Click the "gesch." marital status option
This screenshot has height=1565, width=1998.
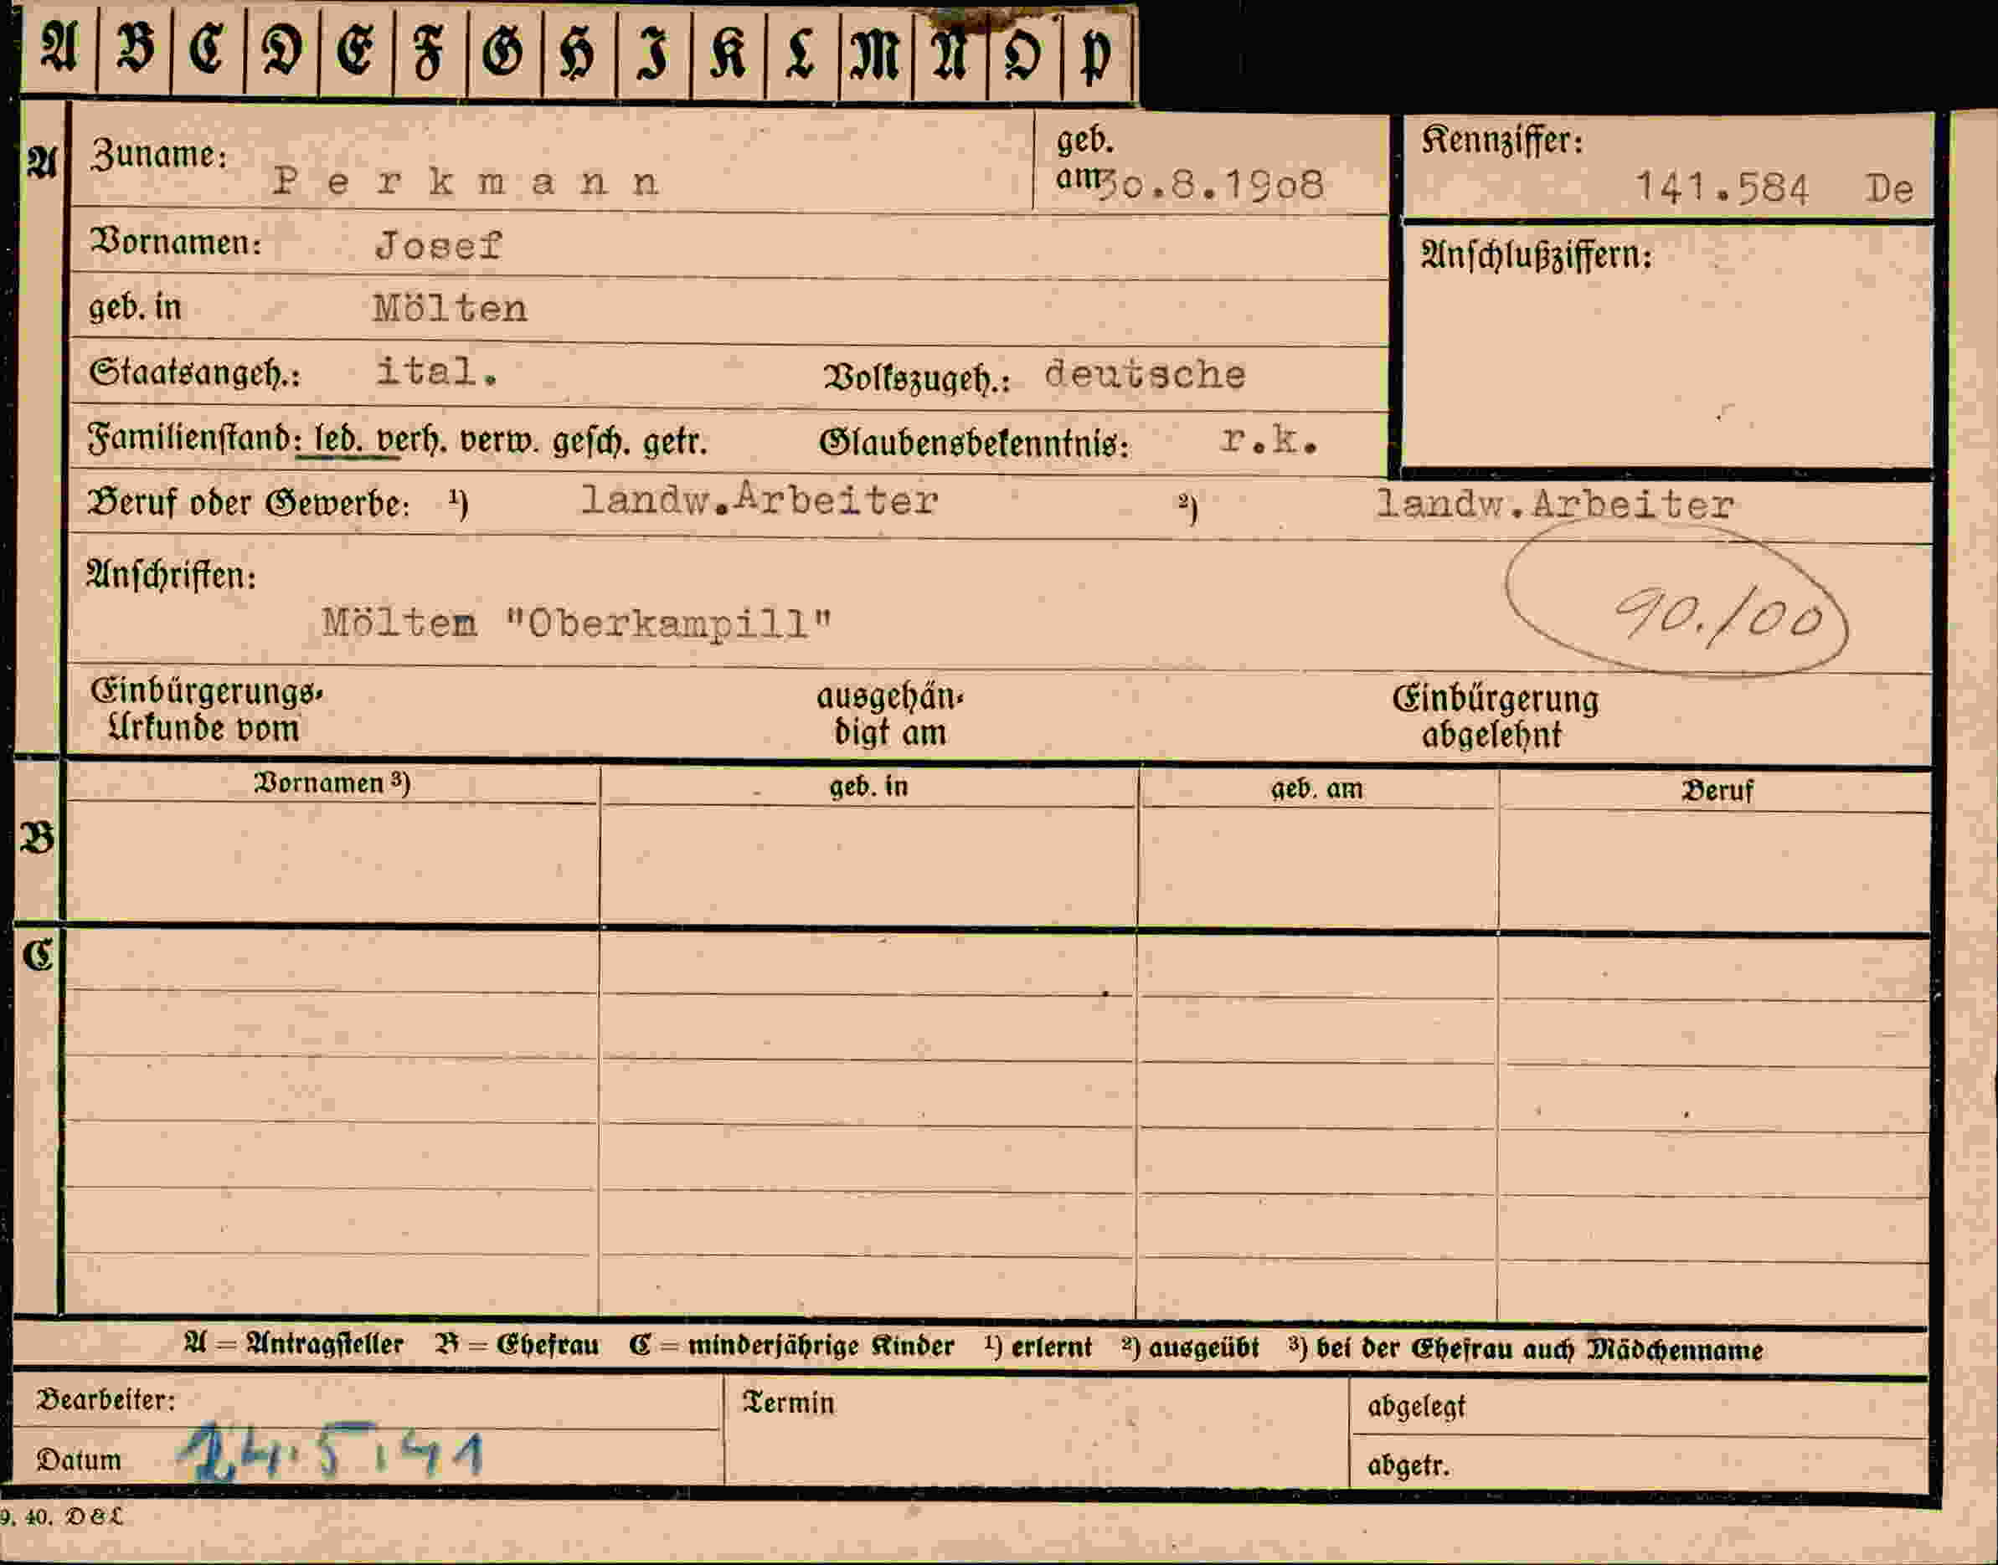point(591,443)
